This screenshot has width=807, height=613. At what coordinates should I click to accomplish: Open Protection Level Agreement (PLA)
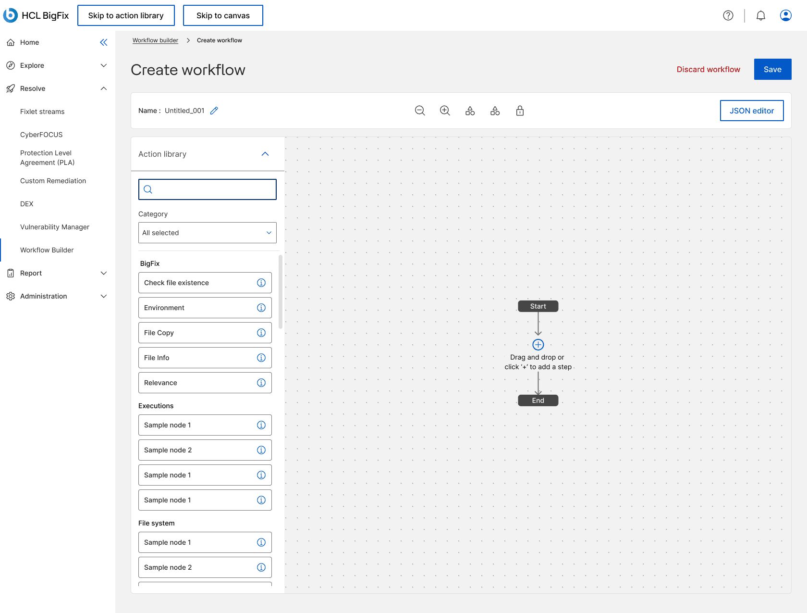[48, 158]
